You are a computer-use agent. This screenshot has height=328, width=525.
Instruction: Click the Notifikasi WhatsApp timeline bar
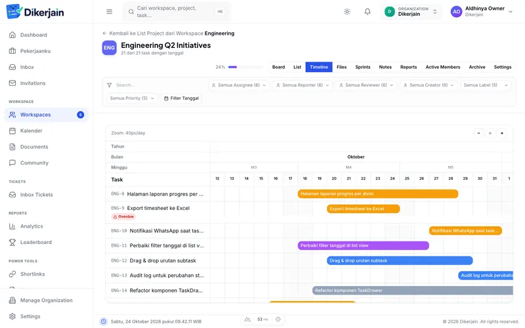[x=465, y=231]
